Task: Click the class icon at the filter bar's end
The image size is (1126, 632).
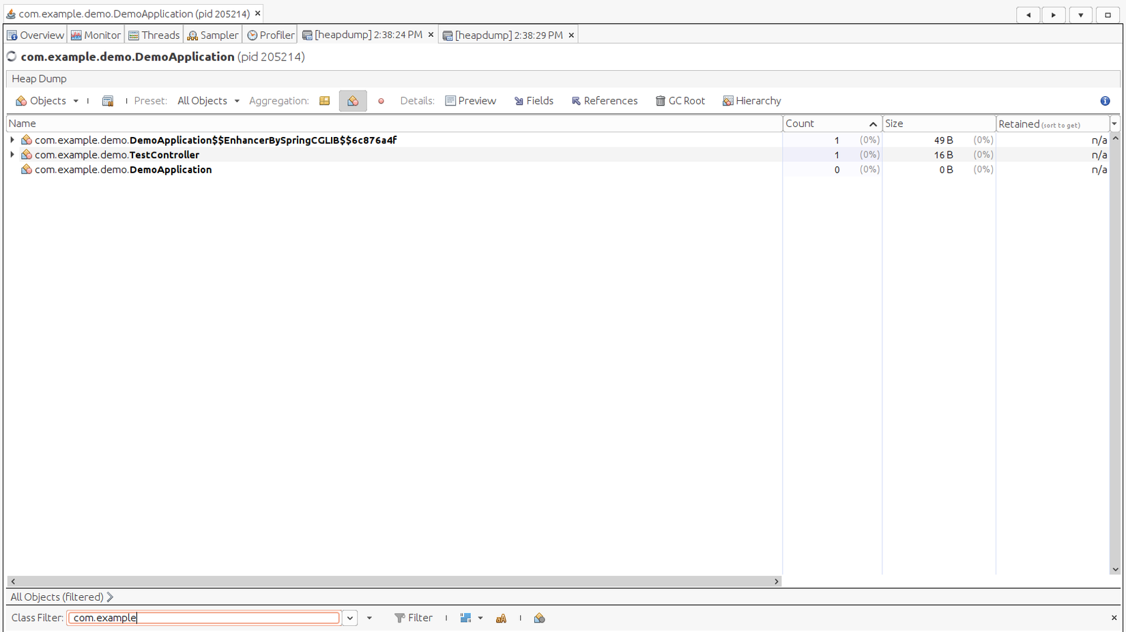Action: (539, 618)
